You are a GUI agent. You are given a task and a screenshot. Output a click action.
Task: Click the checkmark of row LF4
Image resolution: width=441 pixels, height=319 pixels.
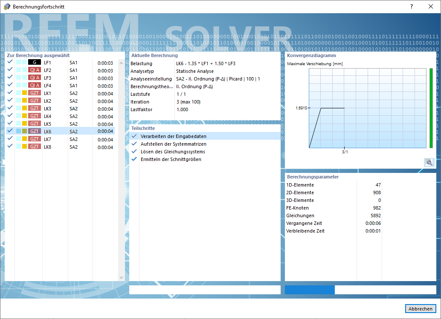click(x=10, y=84)
